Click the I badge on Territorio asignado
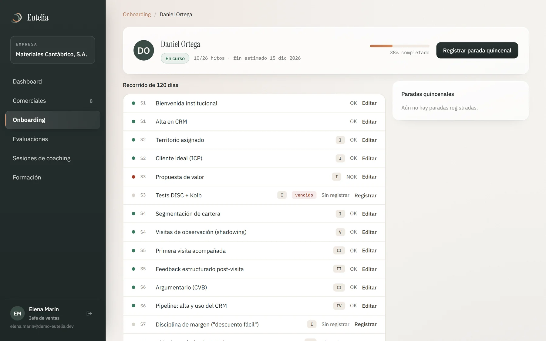 coord(340,140)
